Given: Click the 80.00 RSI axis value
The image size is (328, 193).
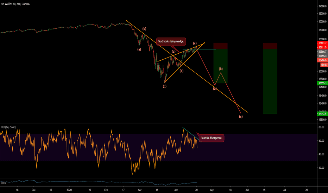Looking at the screenshot, I should point(321,127).
